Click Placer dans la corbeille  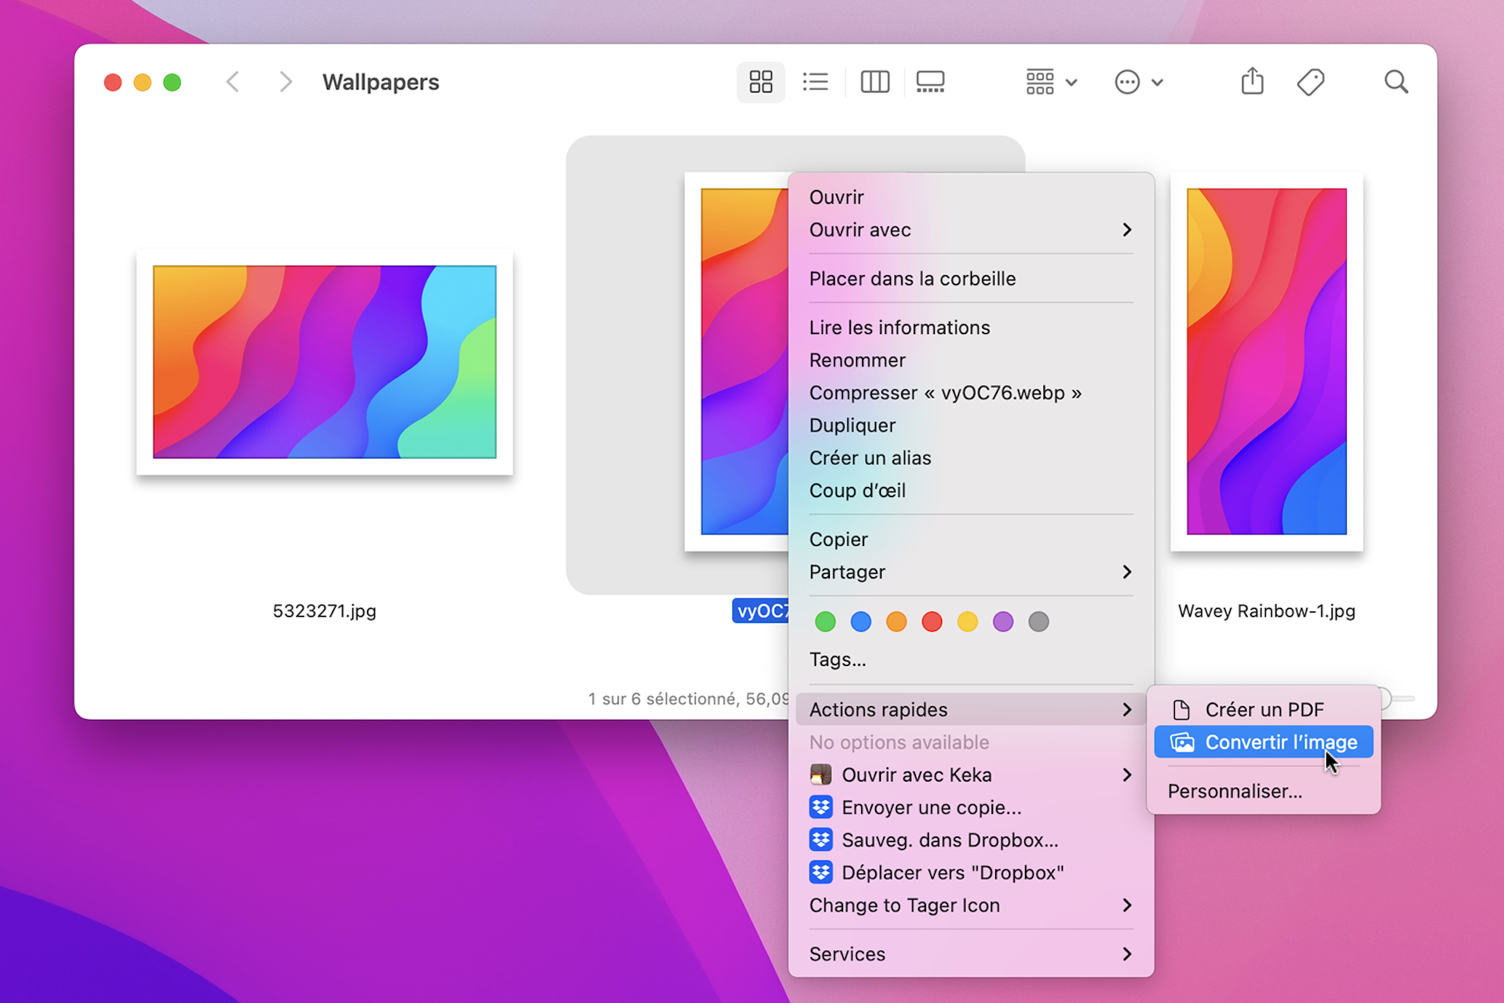point(912,279)
